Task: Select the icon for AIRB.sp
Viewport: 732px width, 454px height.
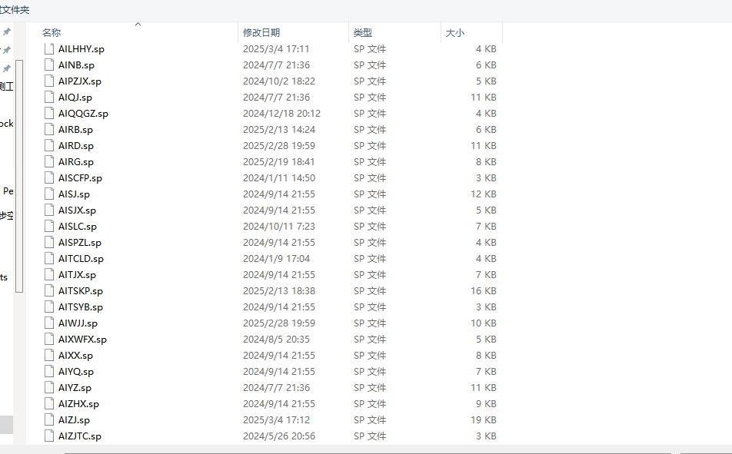Action: [49, 129]
